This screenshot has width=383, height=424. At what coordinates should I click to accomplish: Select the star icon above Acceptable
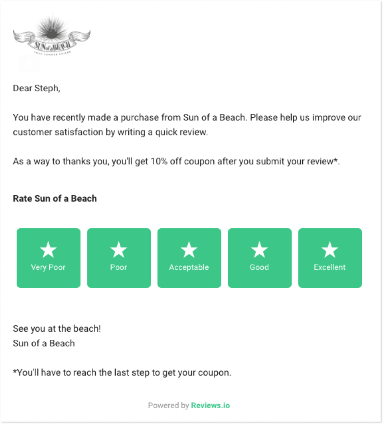pos(189,250)
